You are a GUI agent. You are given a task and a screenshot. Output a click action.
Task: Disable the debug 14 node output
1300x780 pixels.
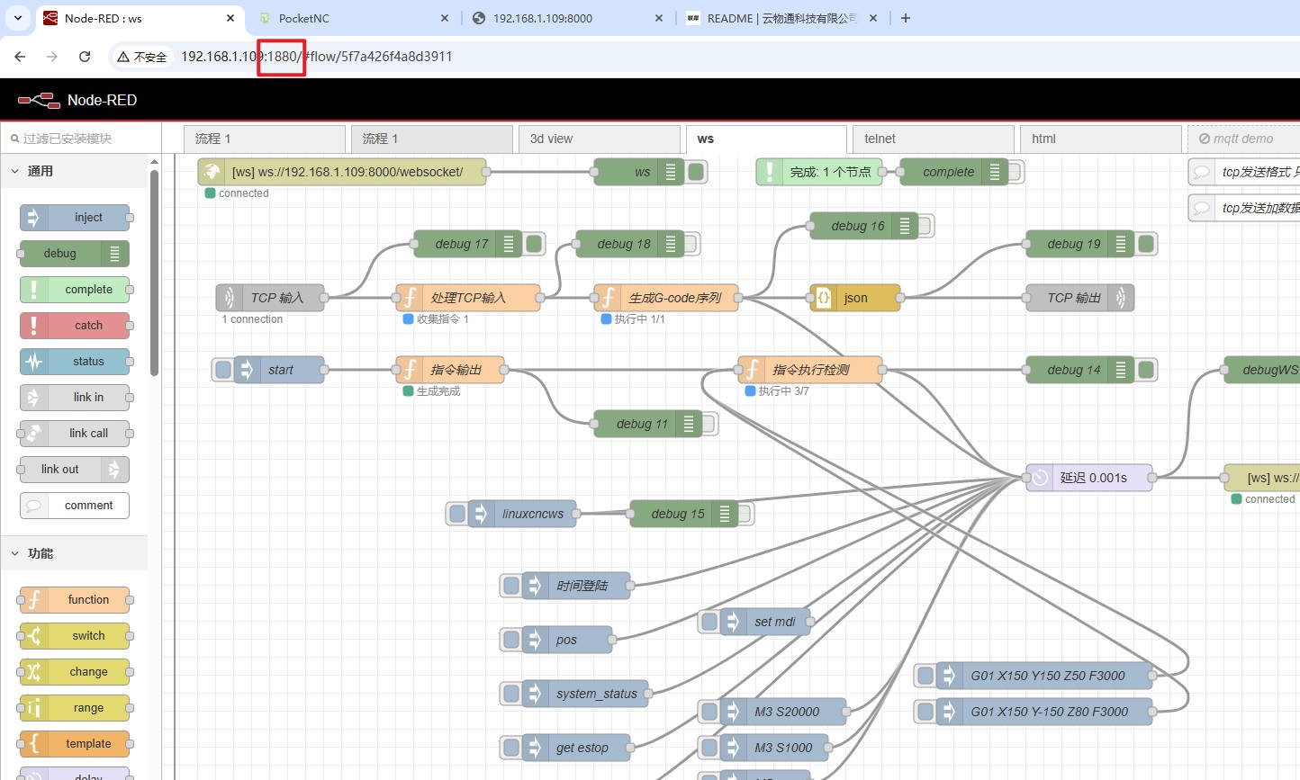[x=1146, y=370]
